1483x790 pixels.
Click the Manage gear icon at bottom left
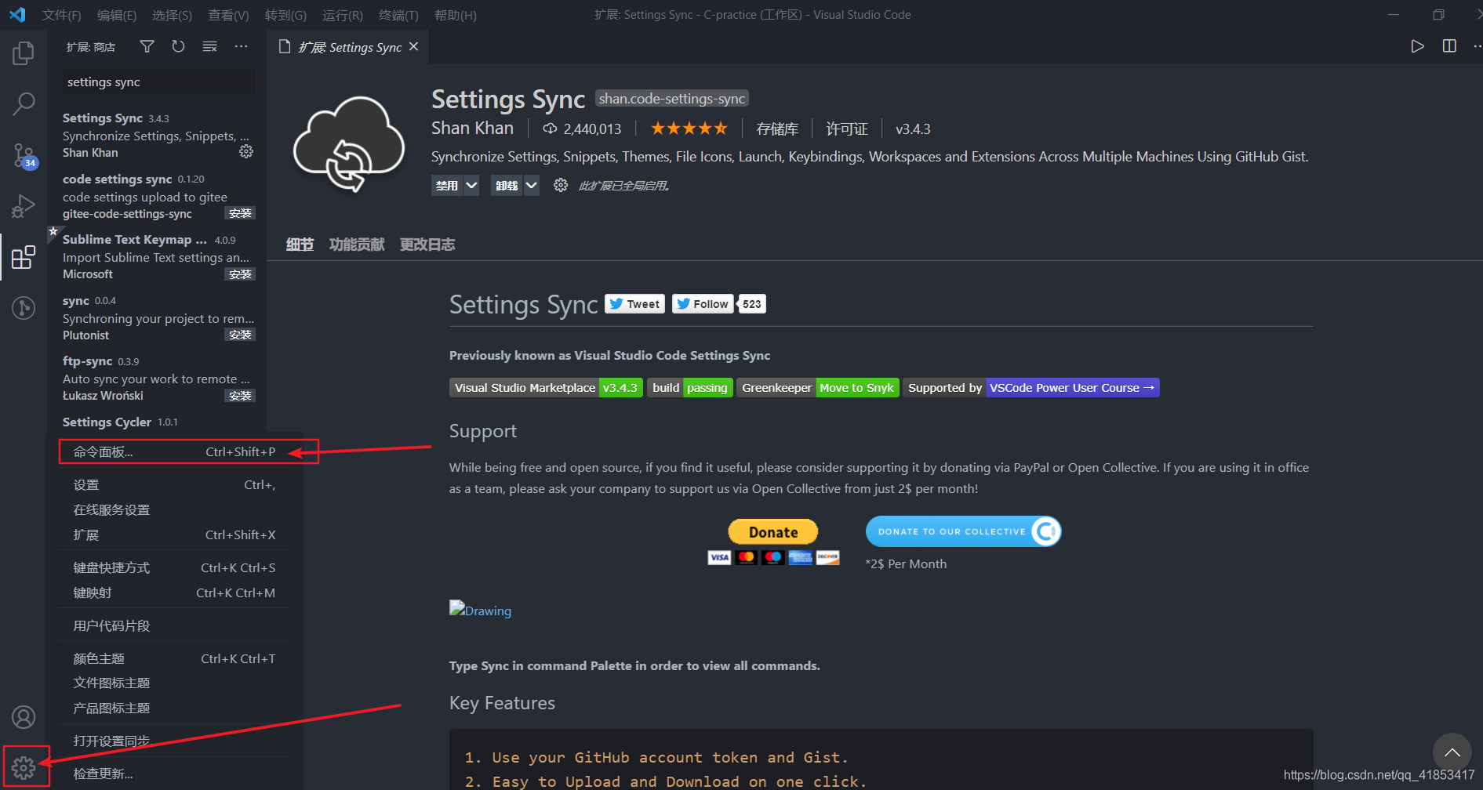pos(24,767)
